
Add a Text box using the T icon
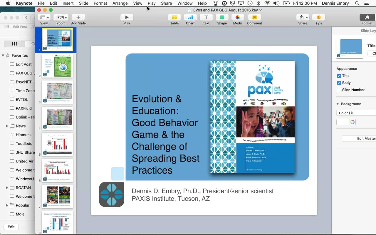[206, 17]
